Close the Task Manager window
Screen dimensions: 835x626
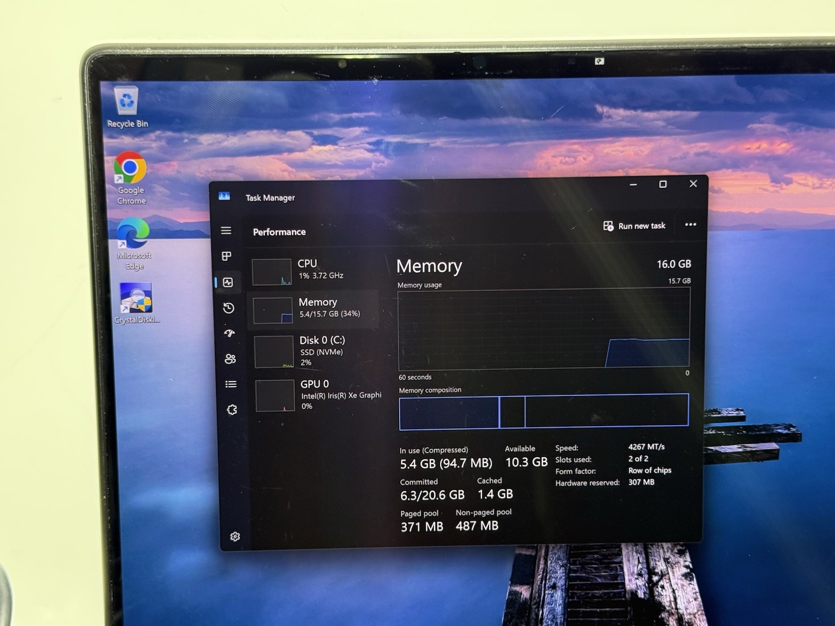pyautogui.click(x=693, y=184)
